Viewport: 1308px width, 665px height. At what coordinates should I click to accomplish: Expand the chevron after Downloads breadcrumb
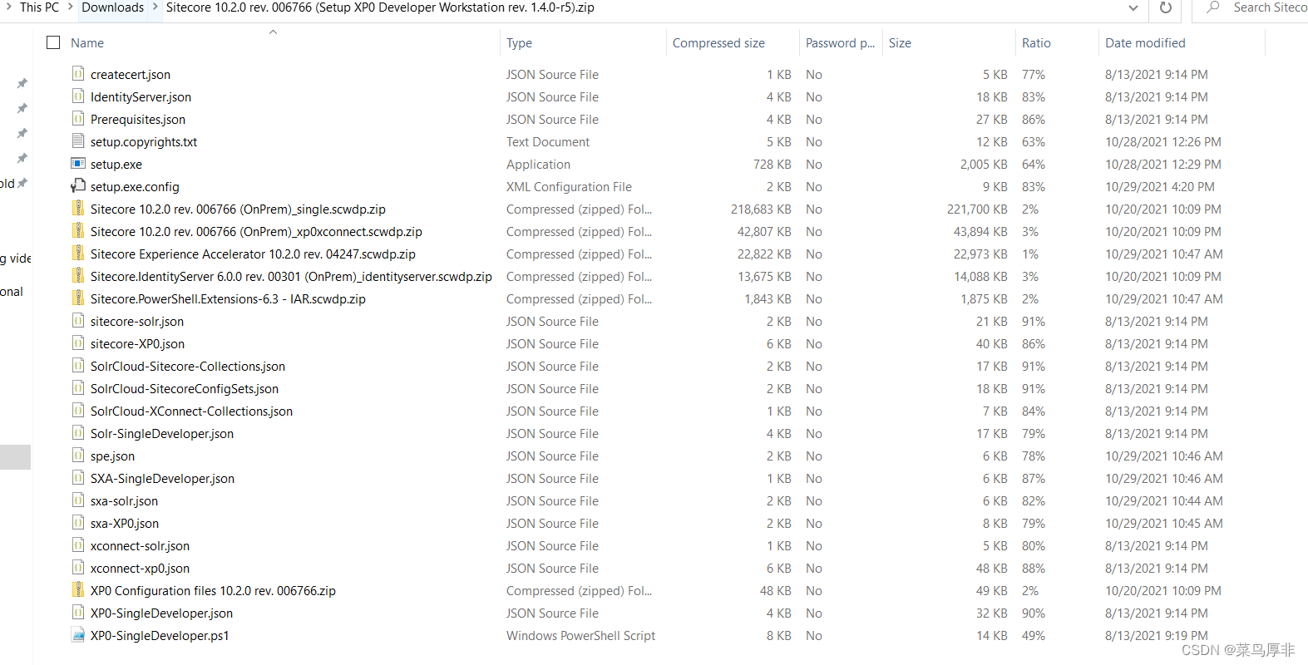[x=155, y=7]
